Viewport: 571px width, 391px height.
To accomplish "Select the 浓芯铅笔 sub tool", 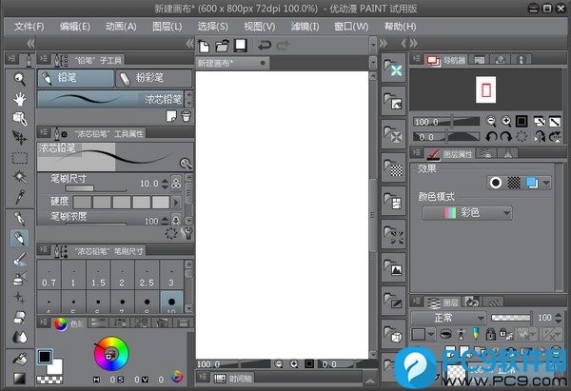I will 110,98.
